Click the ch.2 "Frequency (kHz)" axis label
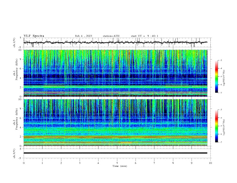 17,119
